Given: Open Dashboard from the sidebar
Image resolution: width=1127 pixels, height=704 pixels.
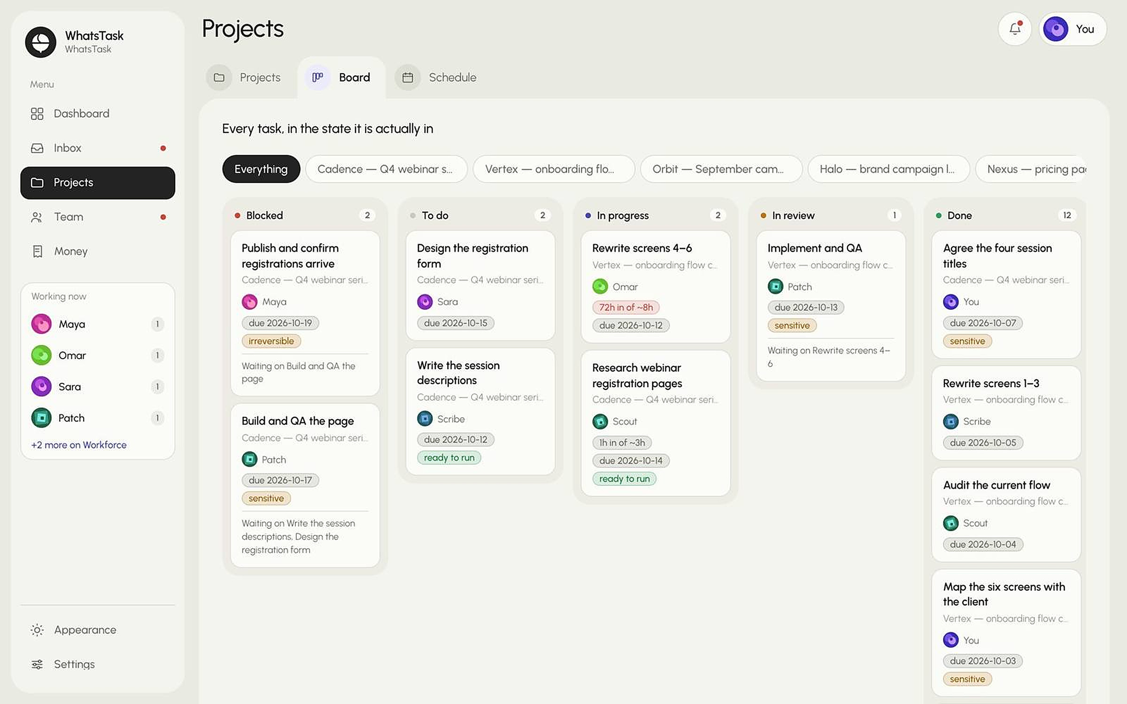Looking at the screenshot, I should [x=98, y=114].
